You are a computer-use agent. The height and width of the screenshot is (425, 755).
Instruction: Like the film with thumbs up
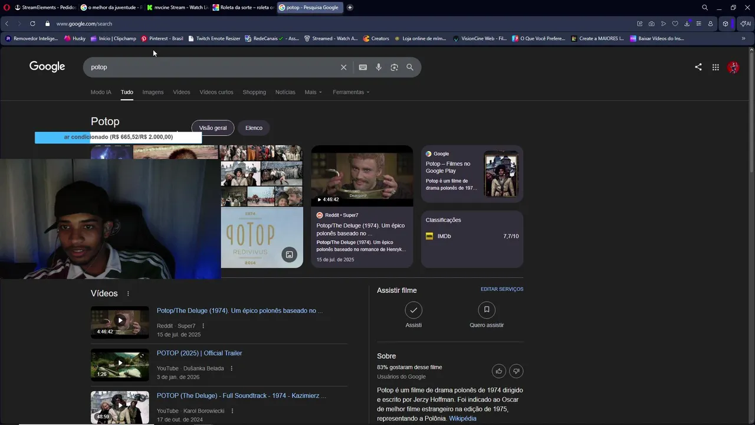tap(499, 371)
